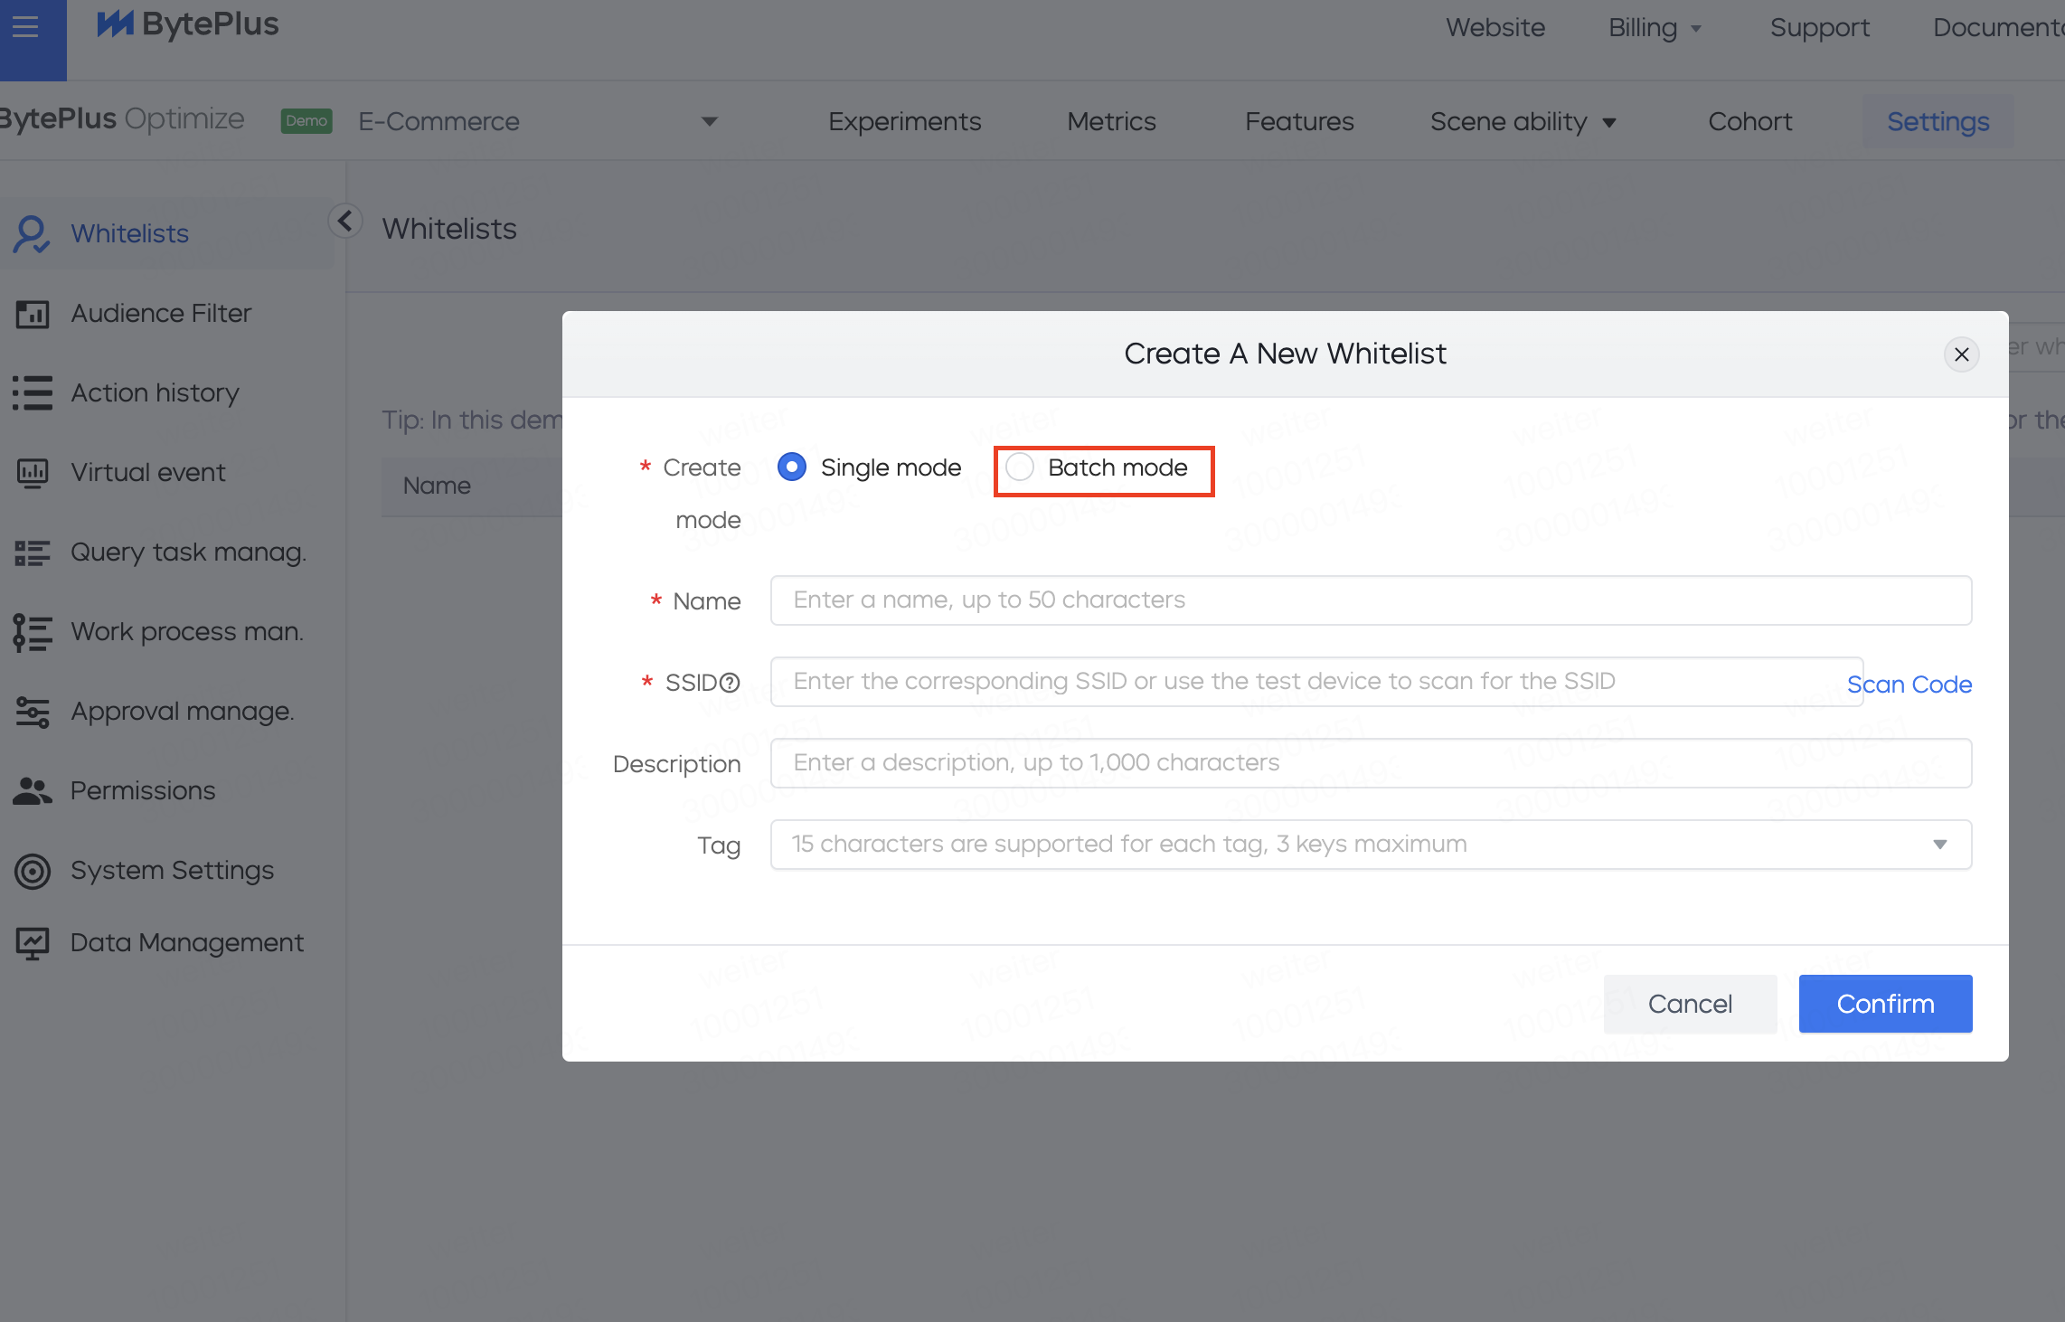
Task: Click the Data Management monitor icon
Action: (x=33, y=943)
